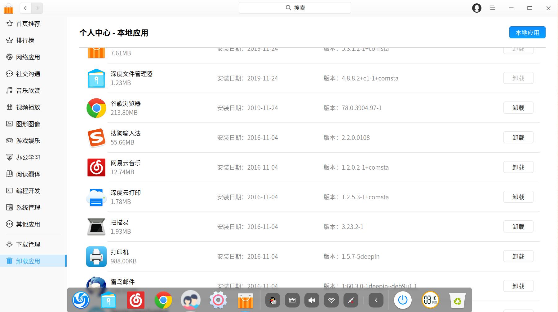The height and width of the screenshot is (312, 558).
Task: Toggle Wi-Fi from the tray icon
Action: pyautogui.click(x=331, y=300)
